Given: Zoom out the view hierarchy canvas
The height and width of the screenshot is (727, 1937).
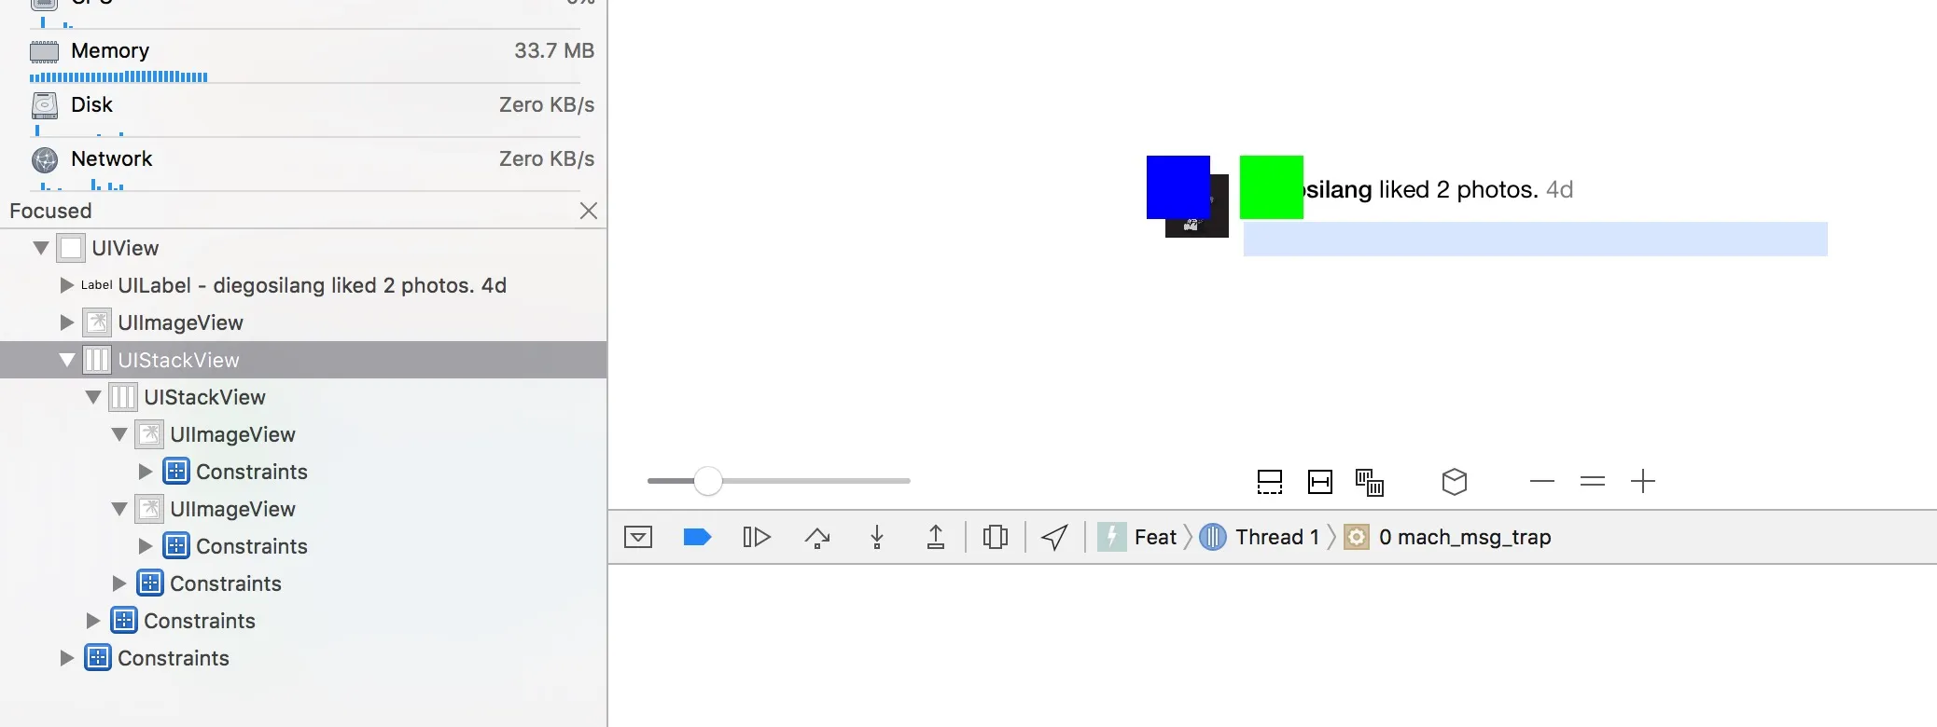Looking at the screenshot, I should click(1542, 481).
